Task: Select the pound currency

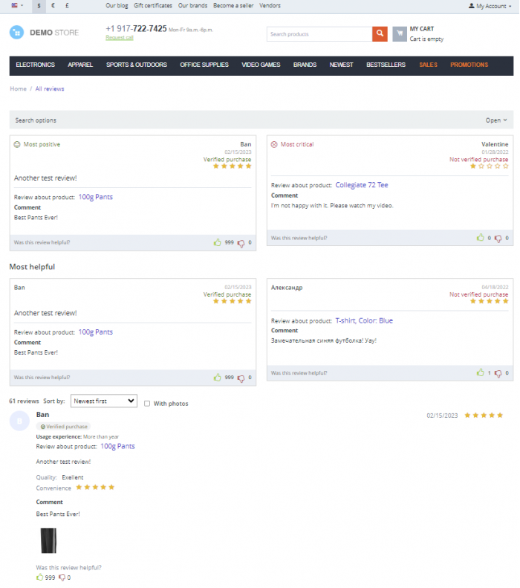Action: point(67,6)
